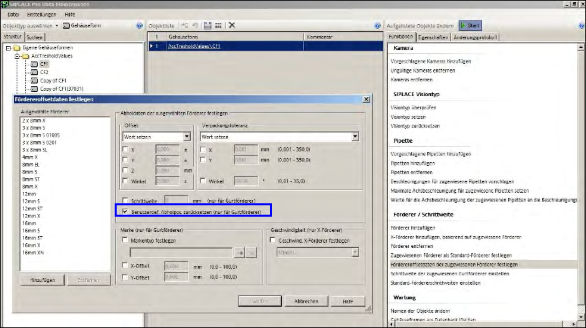
Task: Collapse the Eigene Gehäuseformen tree node
Action: [8, 48]
